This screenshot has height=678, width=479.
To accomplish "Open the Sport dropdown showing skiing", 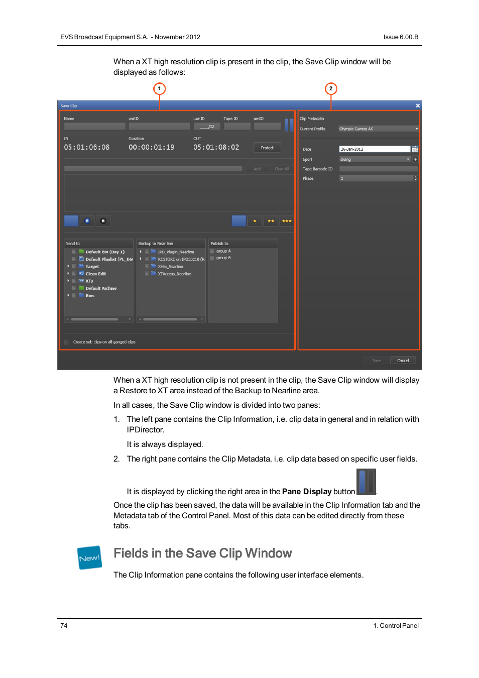I will (375, 159).
